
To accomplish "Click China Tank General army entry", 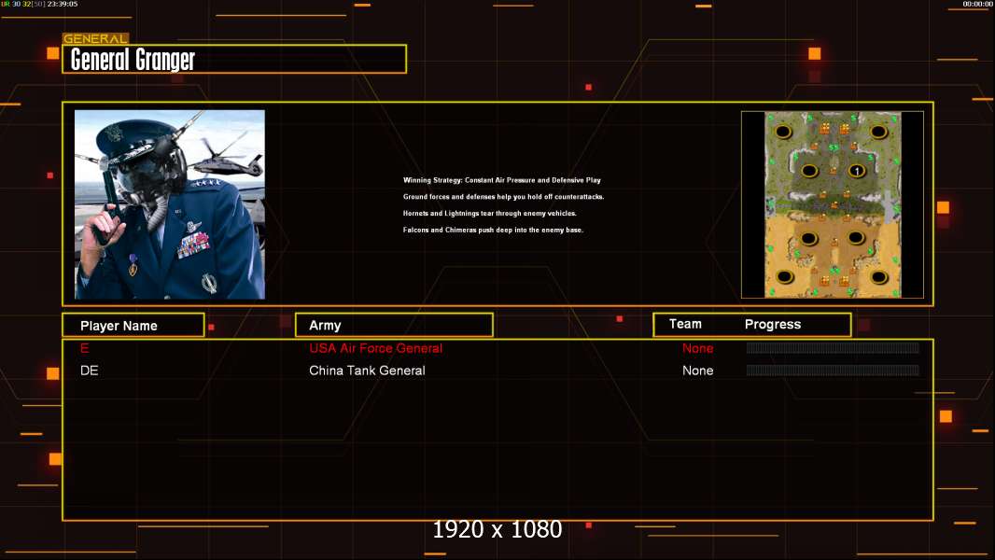I will [x=367, y=371].
